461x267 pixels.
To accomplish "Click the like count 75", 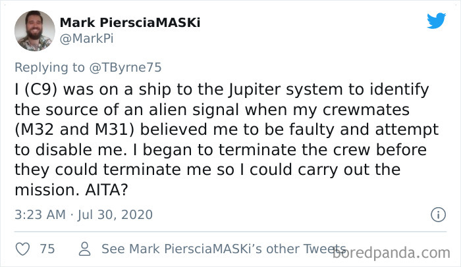I will (x=47, y=249).
